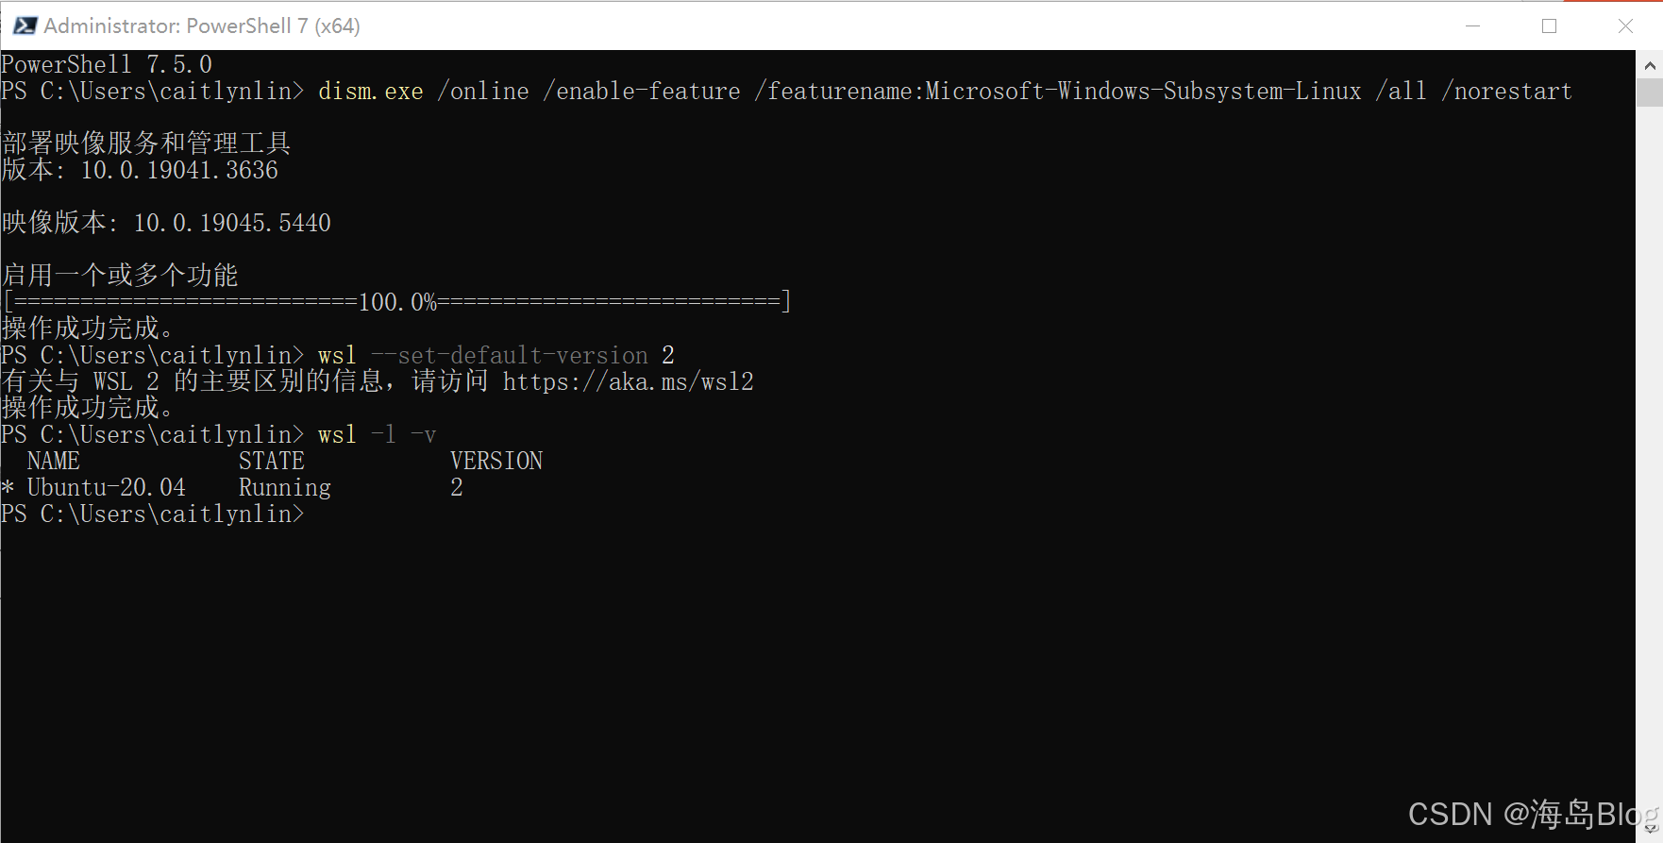Click the CSDN @海岛Blog watermark
This screenshot has height=843, width=1663.
[x=1523, y=814]
